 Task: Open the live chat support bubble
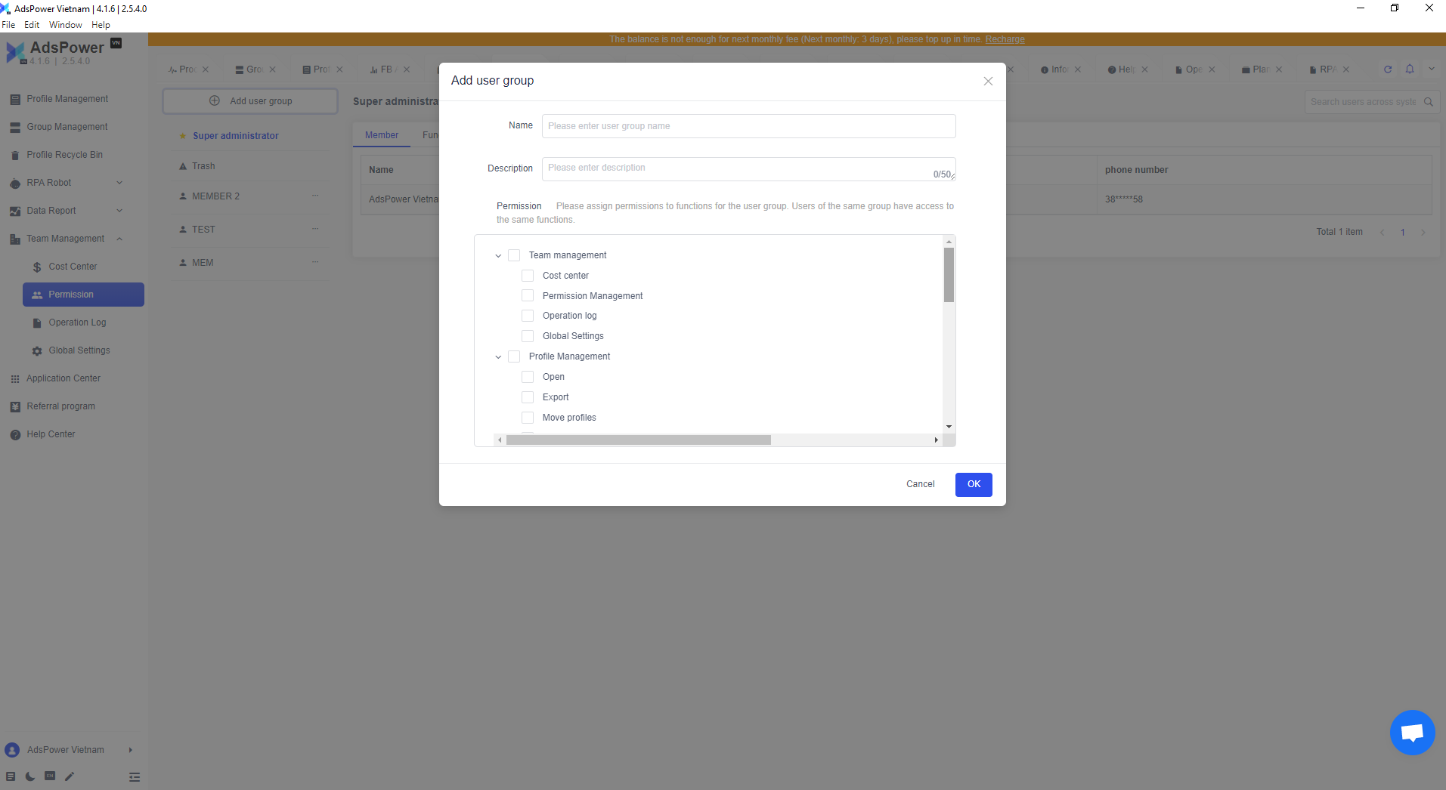1412,733
